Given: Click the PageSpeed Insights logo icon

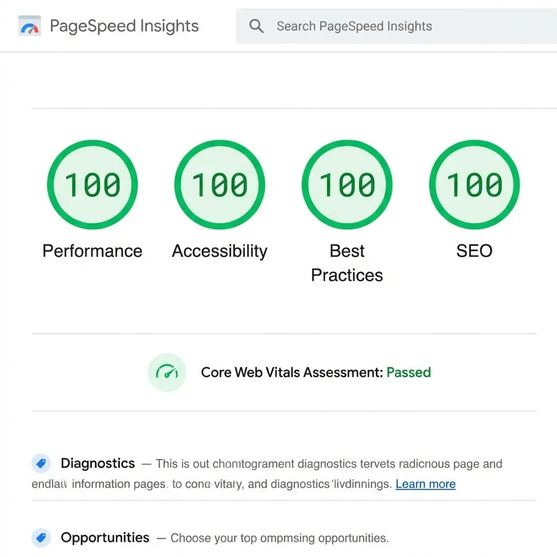Looking at the screenshot, I should [29, 25].
